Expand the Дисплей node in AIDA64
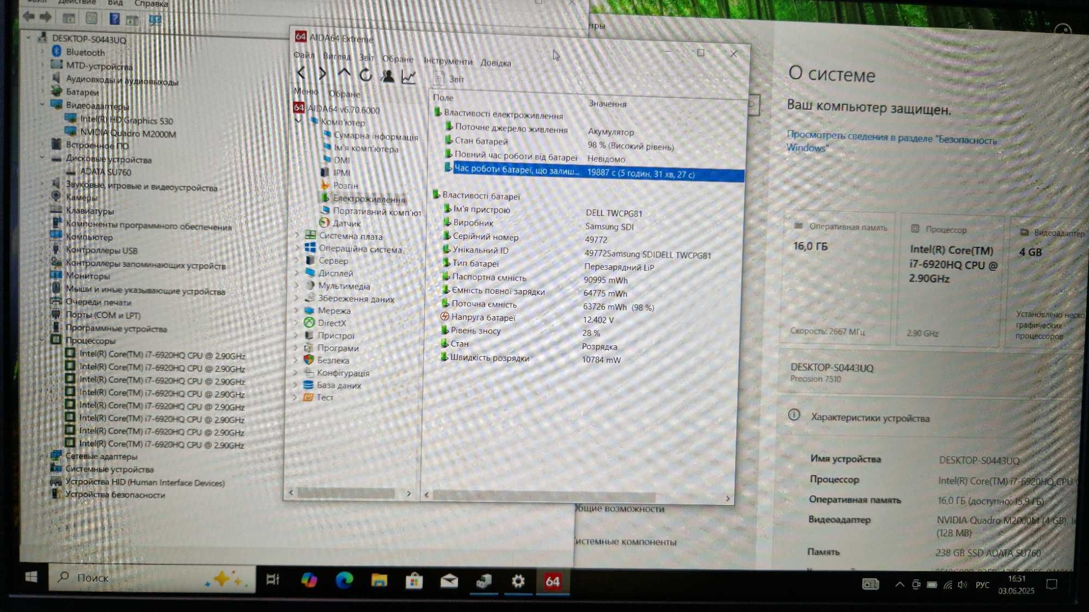The width and height of the screenshot is (1089, 612). point(297,273)
